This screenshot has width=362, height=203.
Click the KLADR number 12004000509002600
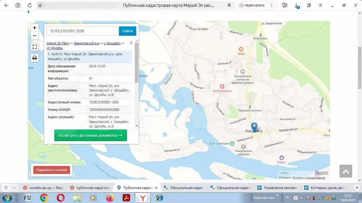click(104, 109)
